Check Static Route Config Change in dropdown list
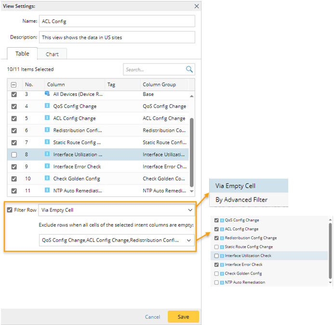This screenshot has height=325, width=334. (216, 247)
